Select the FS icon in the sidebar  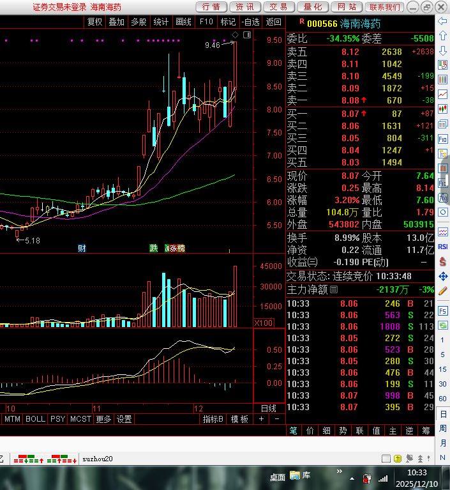point(442,311)
